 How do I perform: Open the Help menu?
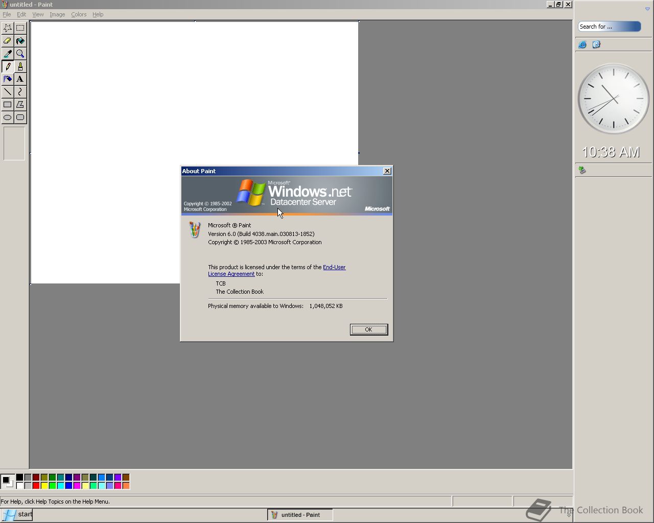(x=98, y=14)
